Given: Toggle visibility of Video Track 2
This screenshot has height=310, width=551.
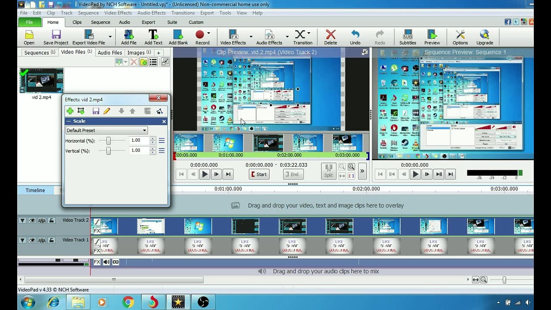Looking at the screenshot, I should pyautogui.click(x=32, y=220).
